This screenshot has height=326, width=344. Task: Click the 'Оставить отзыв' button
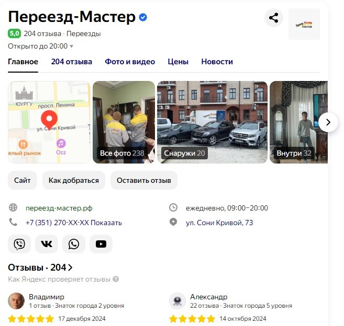pos(144,180)
